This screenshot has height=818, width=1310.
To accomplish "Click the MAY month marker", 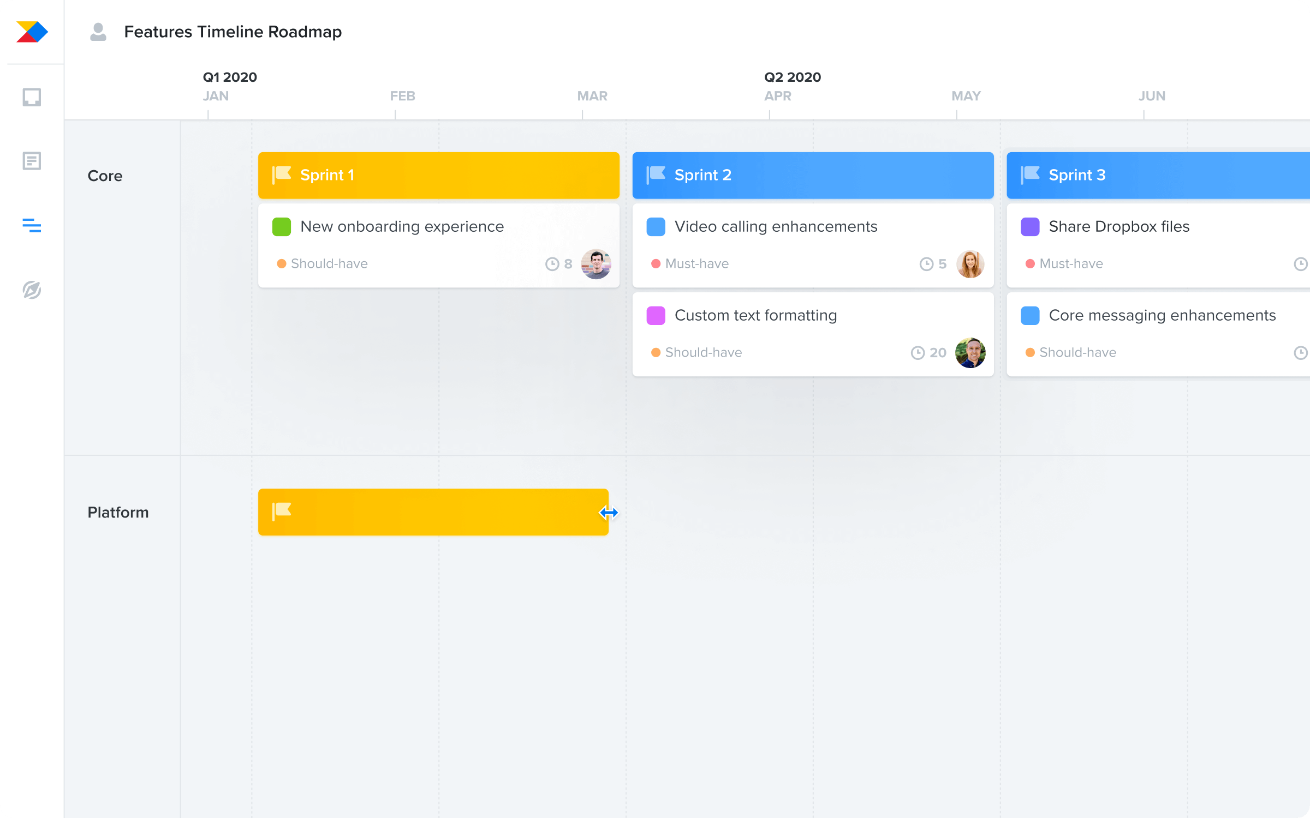I will [966, 96].
